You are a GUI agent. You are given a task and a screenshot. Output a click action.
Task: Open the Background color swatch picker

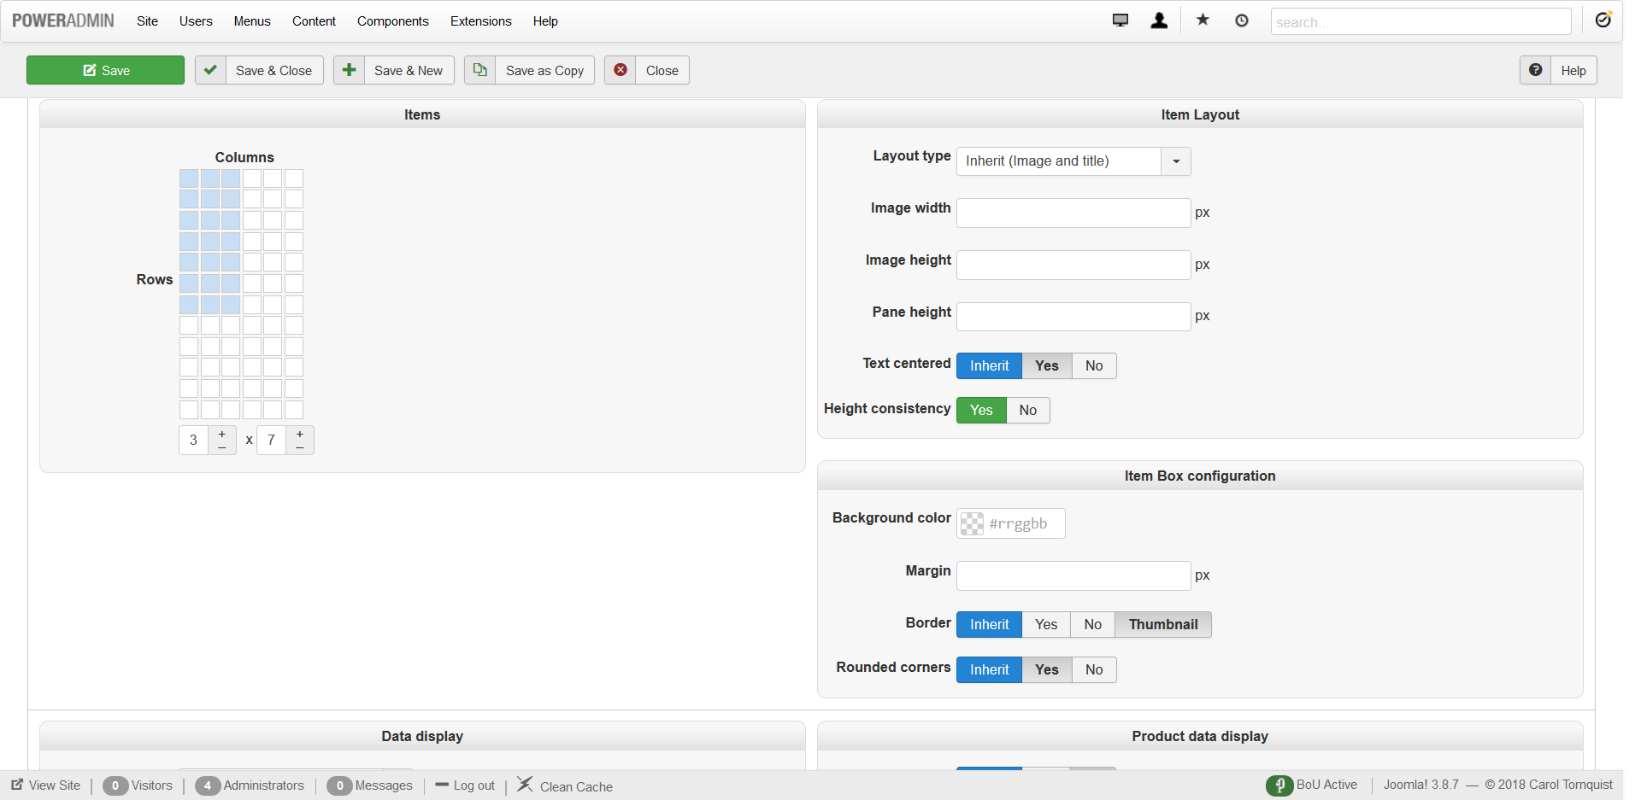point(972,523)
